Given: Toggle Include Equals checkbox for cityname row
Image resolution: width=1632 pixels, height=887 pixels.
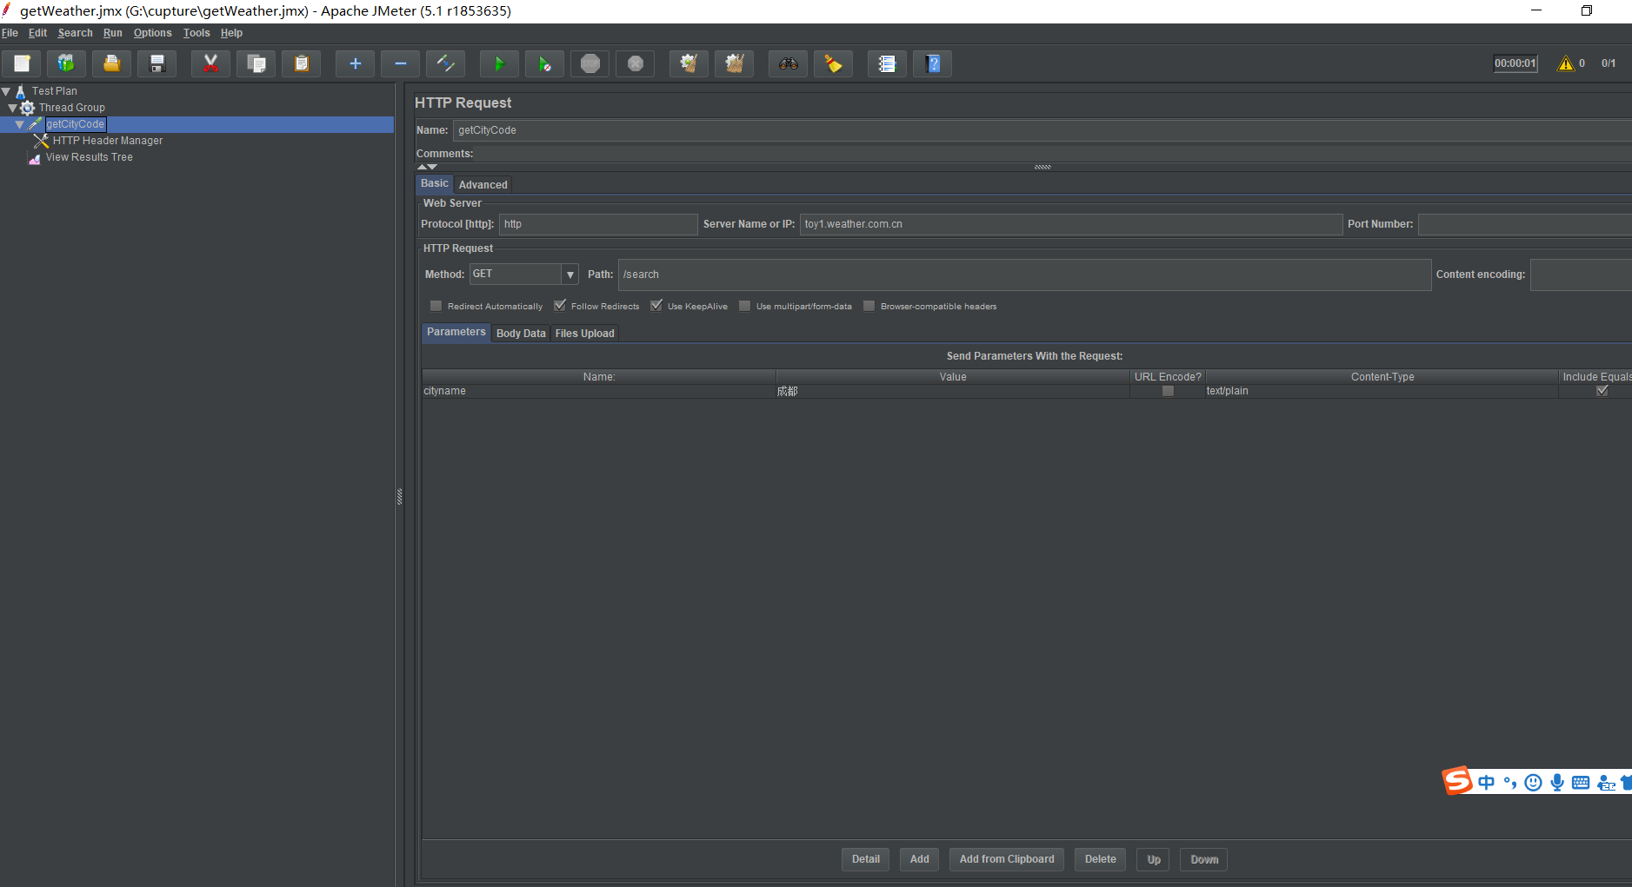Looking at the screenshot, I should pos(1602,391).
